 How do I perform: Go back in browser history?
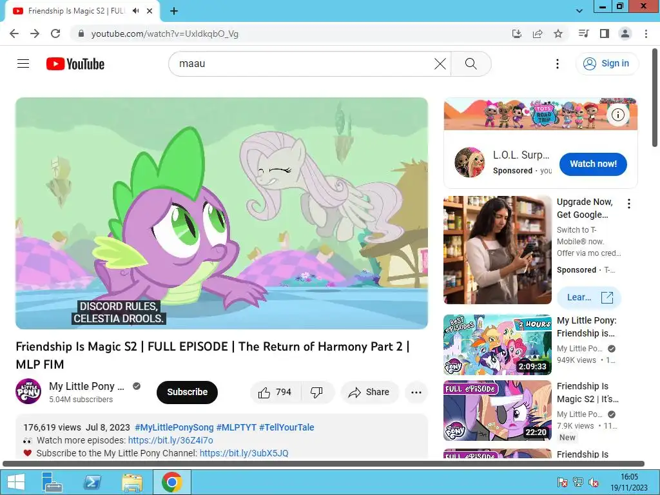pyautogui.click(x=14, y=34)
